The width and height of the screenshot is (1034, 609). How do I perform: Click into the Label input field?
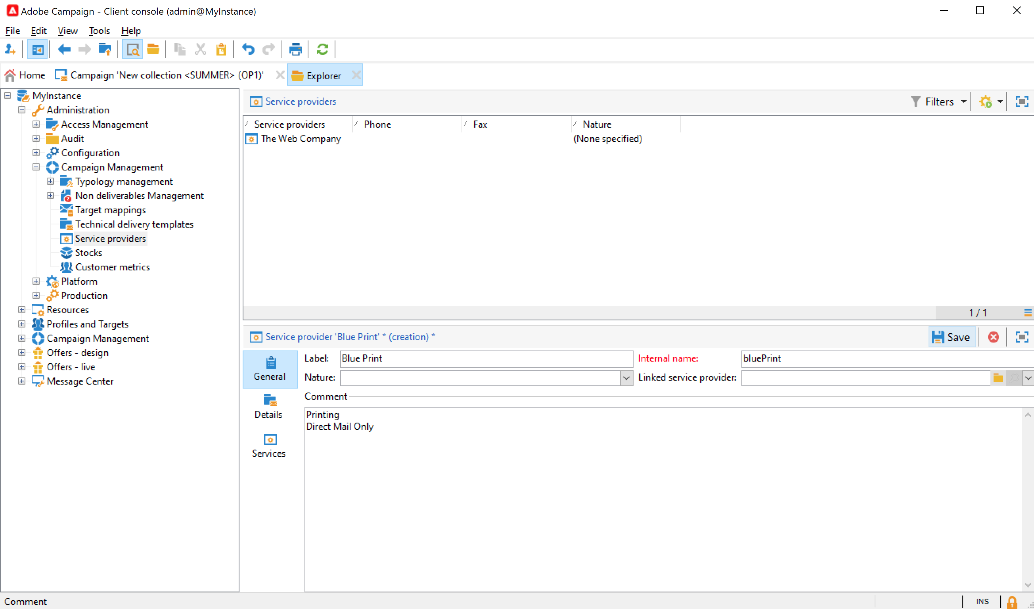486,358
